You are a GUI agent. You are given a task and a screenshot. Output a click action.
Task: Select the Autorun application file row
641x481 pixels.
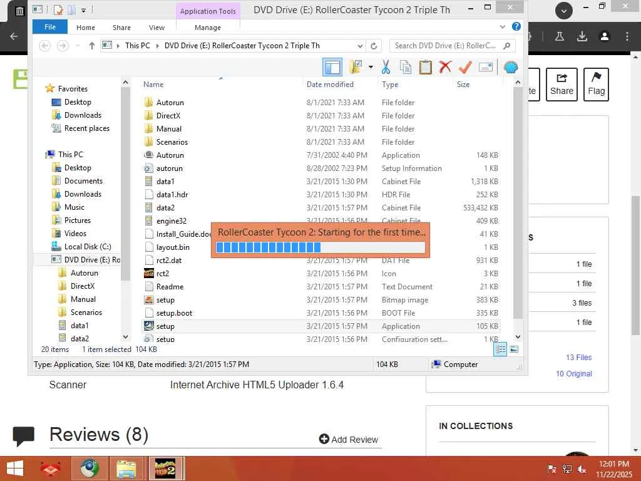point(321,155)
